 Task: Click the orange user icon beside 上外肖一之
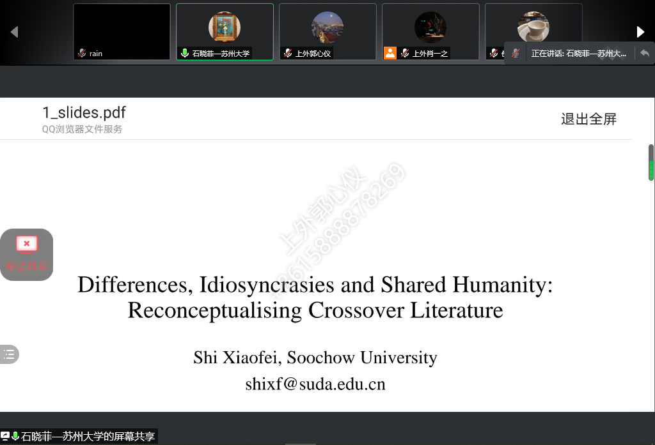pyautogui.click(x=390, y=54)
